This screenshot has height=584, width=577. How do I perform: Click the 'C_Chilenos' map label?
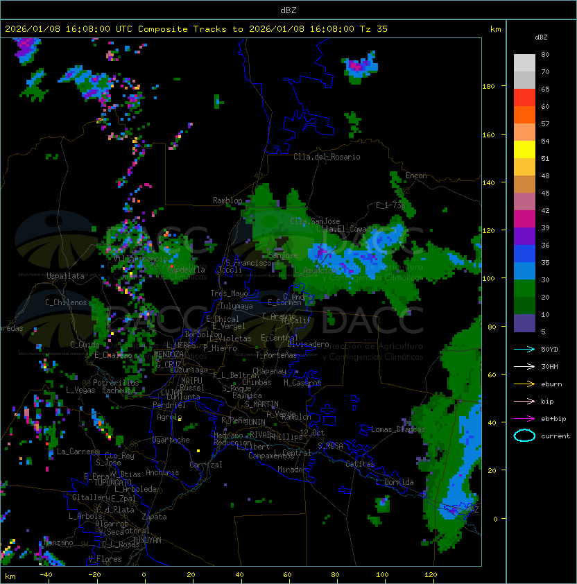(66, 302)
